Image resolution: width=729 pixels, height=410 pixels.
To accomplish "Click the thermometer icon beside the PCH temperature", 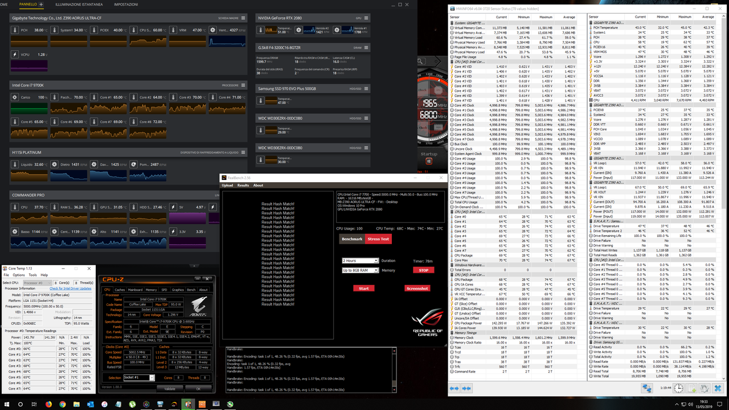I will click(14, 30).
